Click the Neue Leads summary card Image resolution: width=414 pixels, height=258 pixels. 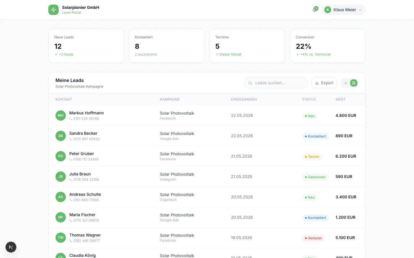[86, 46]
